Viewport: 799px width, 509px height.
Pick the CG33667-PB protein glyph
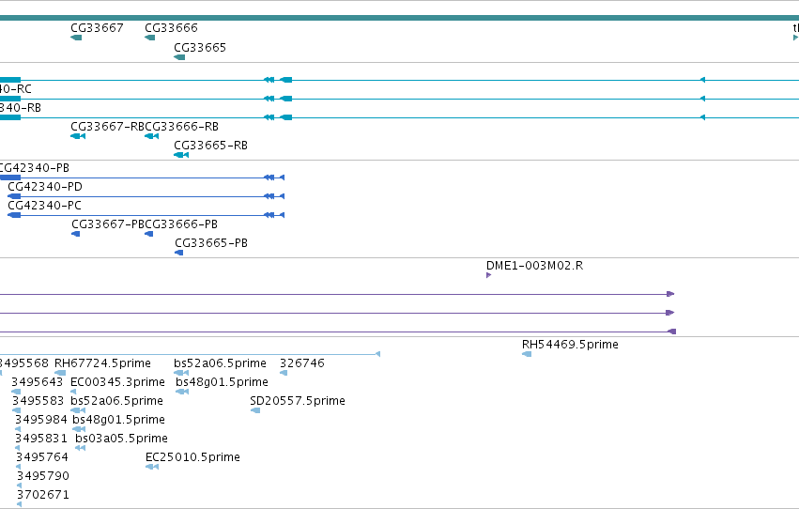[x=76, y=234]
